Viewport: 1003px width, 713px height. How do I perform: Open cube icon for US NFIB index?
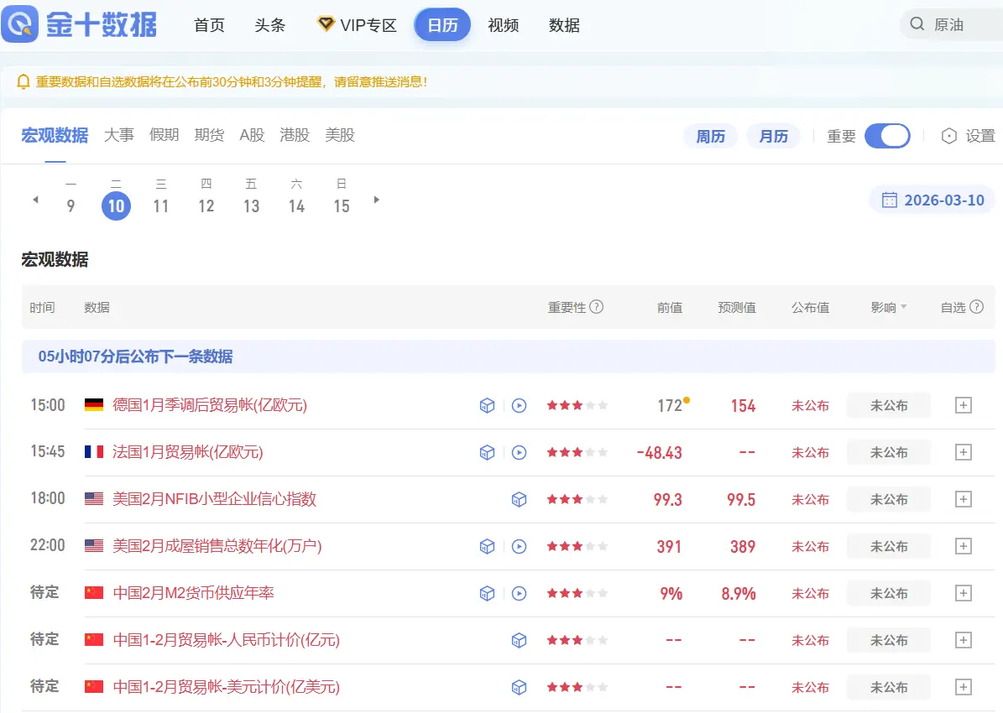[x=519, y=500]
